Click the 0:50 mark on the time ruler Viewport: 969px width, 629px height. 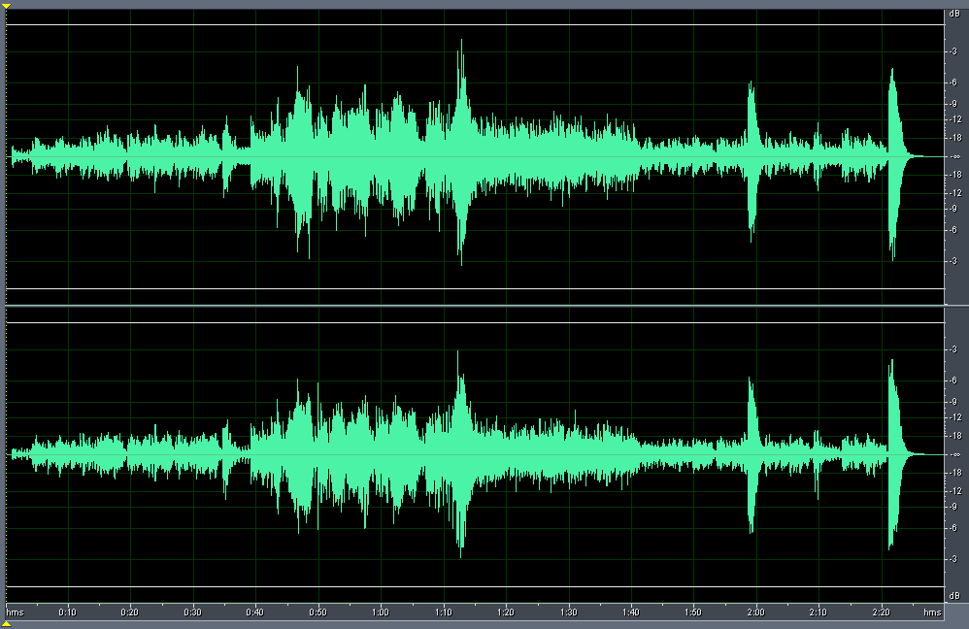318,612
